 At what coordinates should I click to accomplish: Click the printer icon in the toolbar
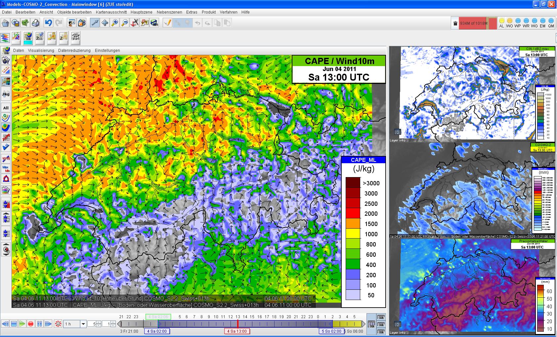[35, 23]
